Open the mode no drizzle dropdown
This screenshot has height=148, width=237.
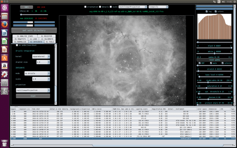(x=37, y=73)
